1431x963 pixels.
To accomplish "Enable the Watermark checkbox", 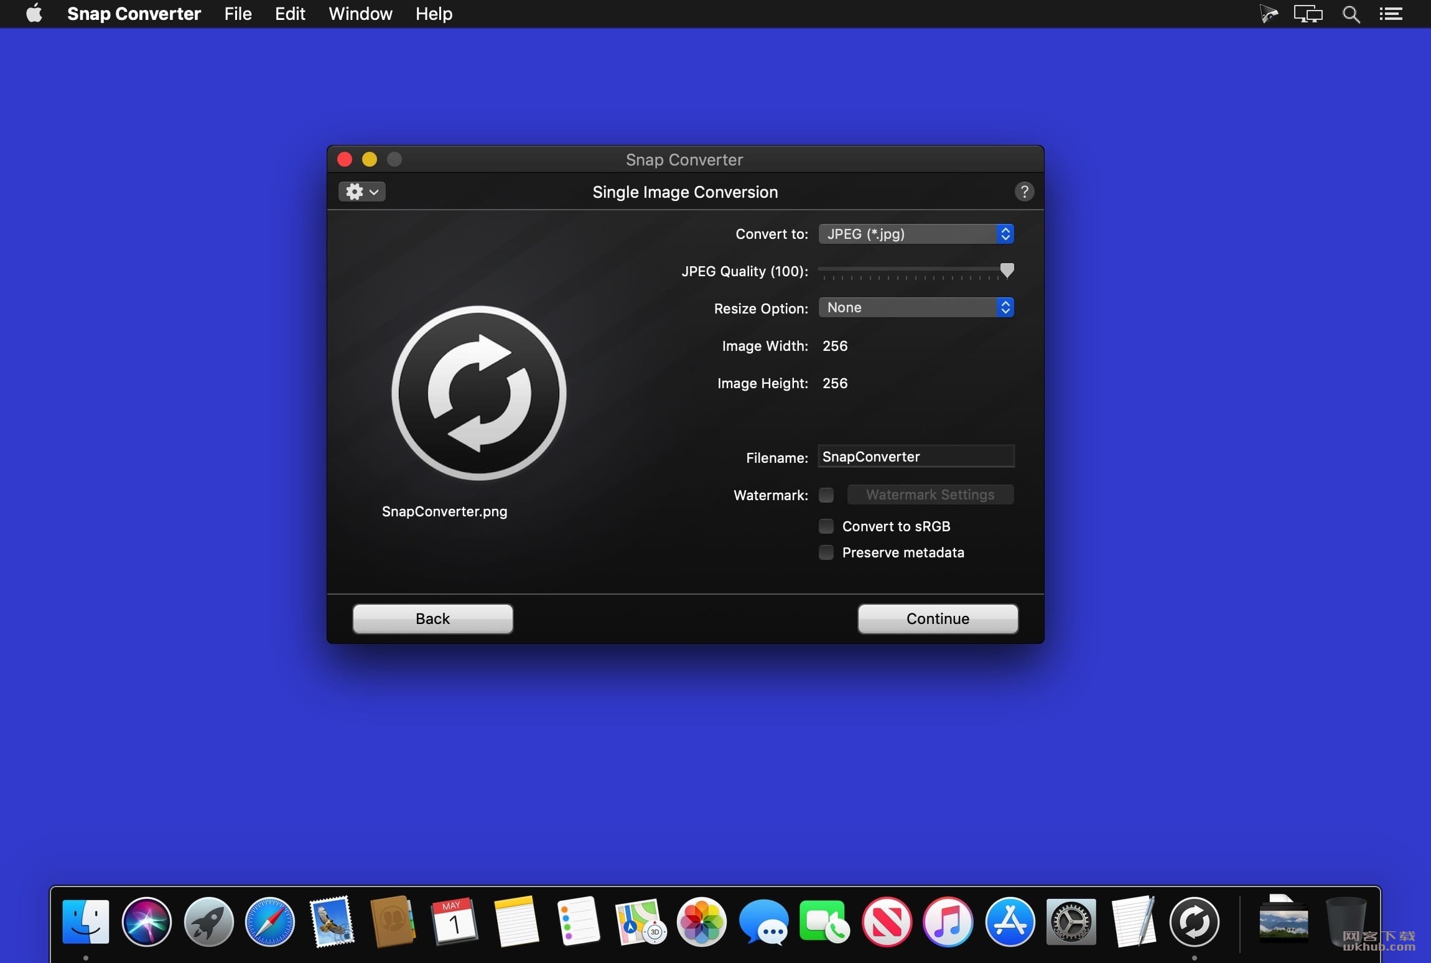I will 826,495.
